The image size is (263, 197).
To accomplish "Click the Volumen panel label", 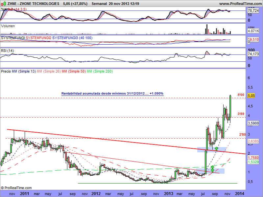I will click(x=8, y=26).
